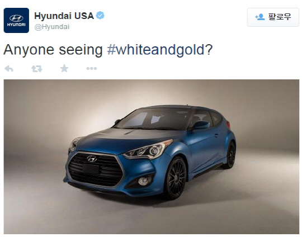This screenshot has height=237, width=302.
Task: Click the blue side mirror on car
Action: pyautogui.click(x=202, y=125)
